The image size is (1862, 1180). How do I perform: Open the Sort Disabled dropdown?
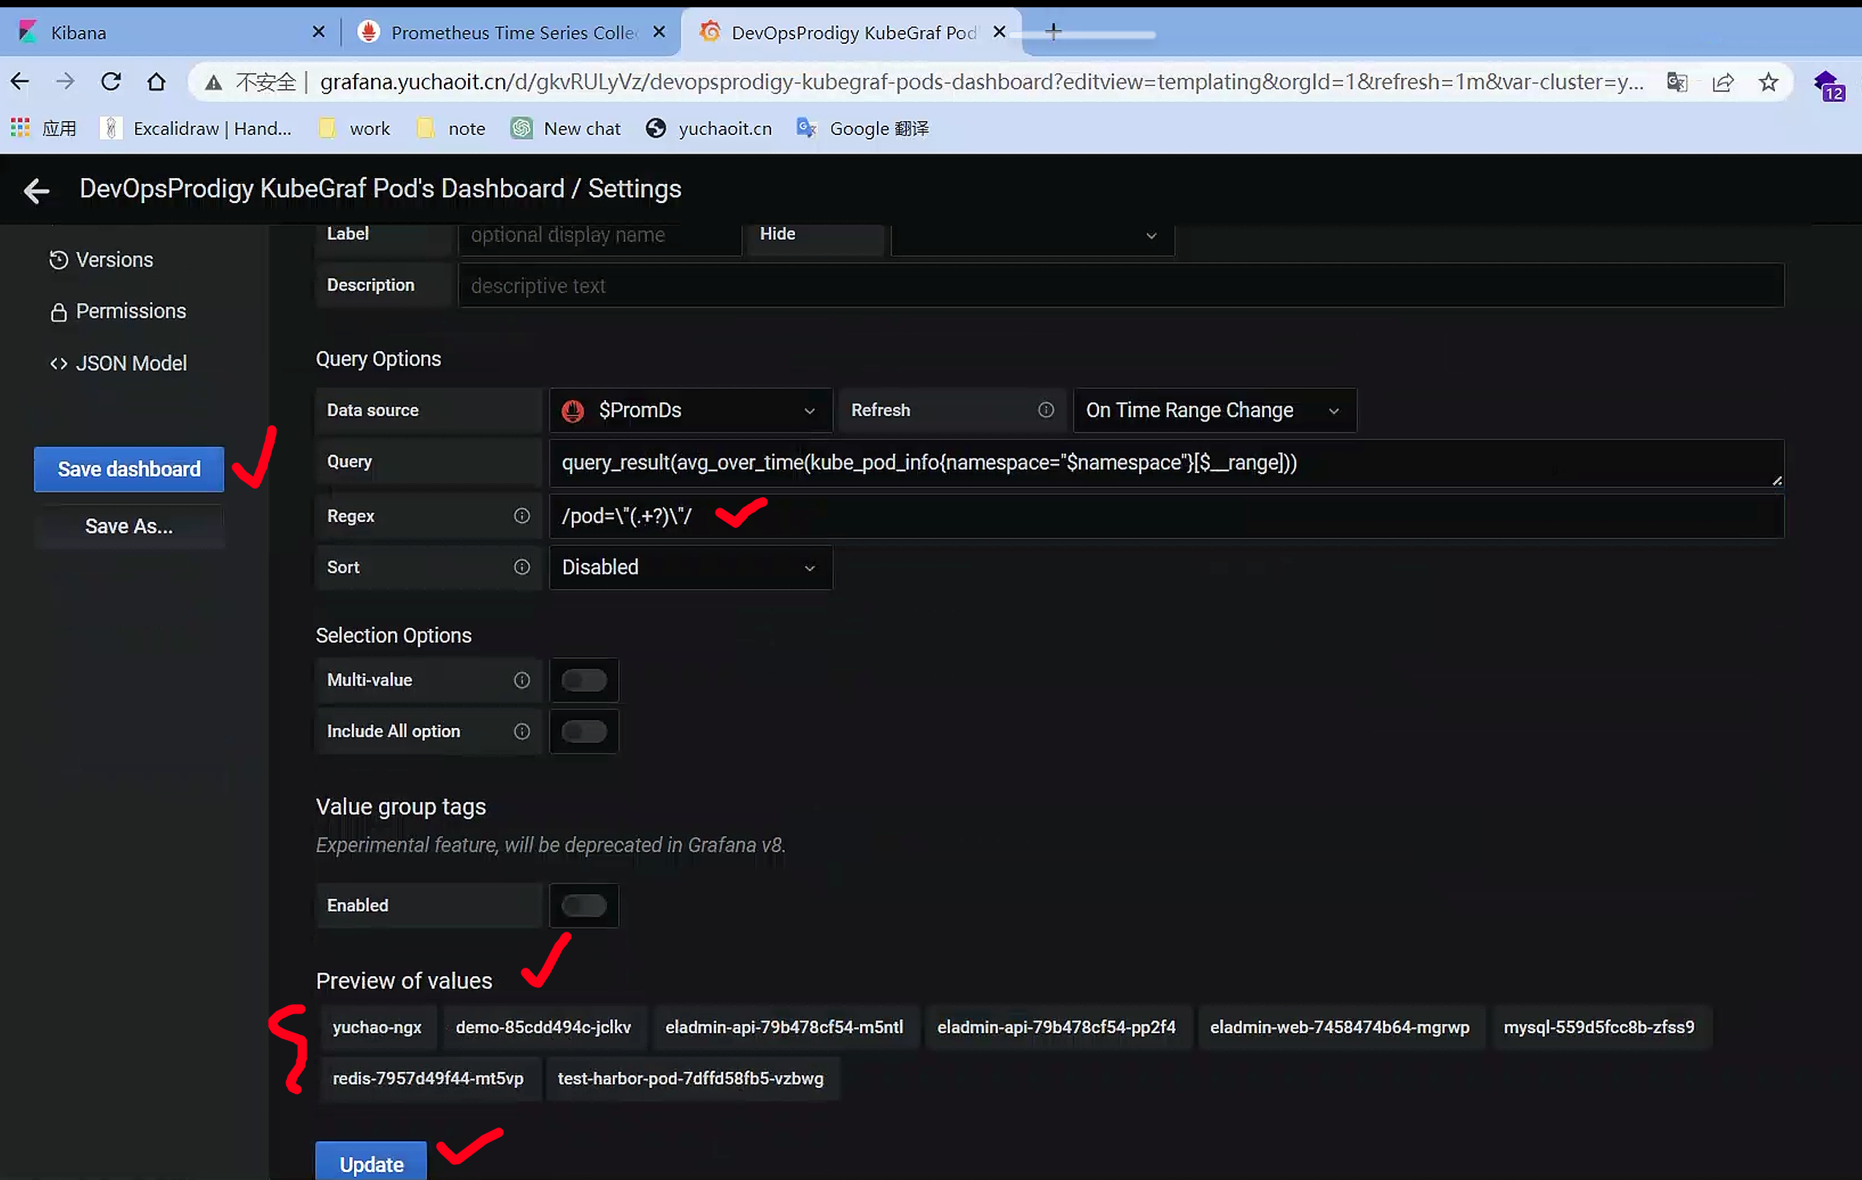[690, 567]
